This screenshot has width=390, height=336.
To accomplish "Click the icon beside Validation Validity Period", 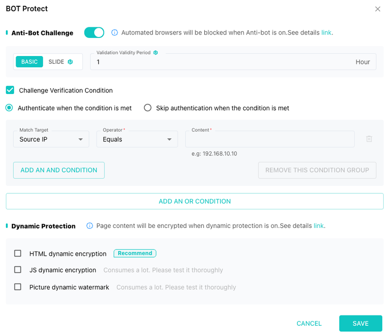I will [x=156, y=53].
